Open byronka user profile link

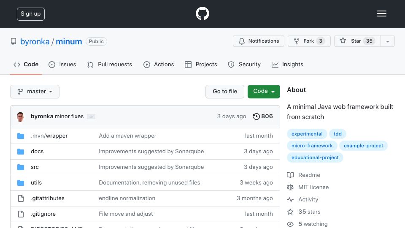click(x=35, y=41)
